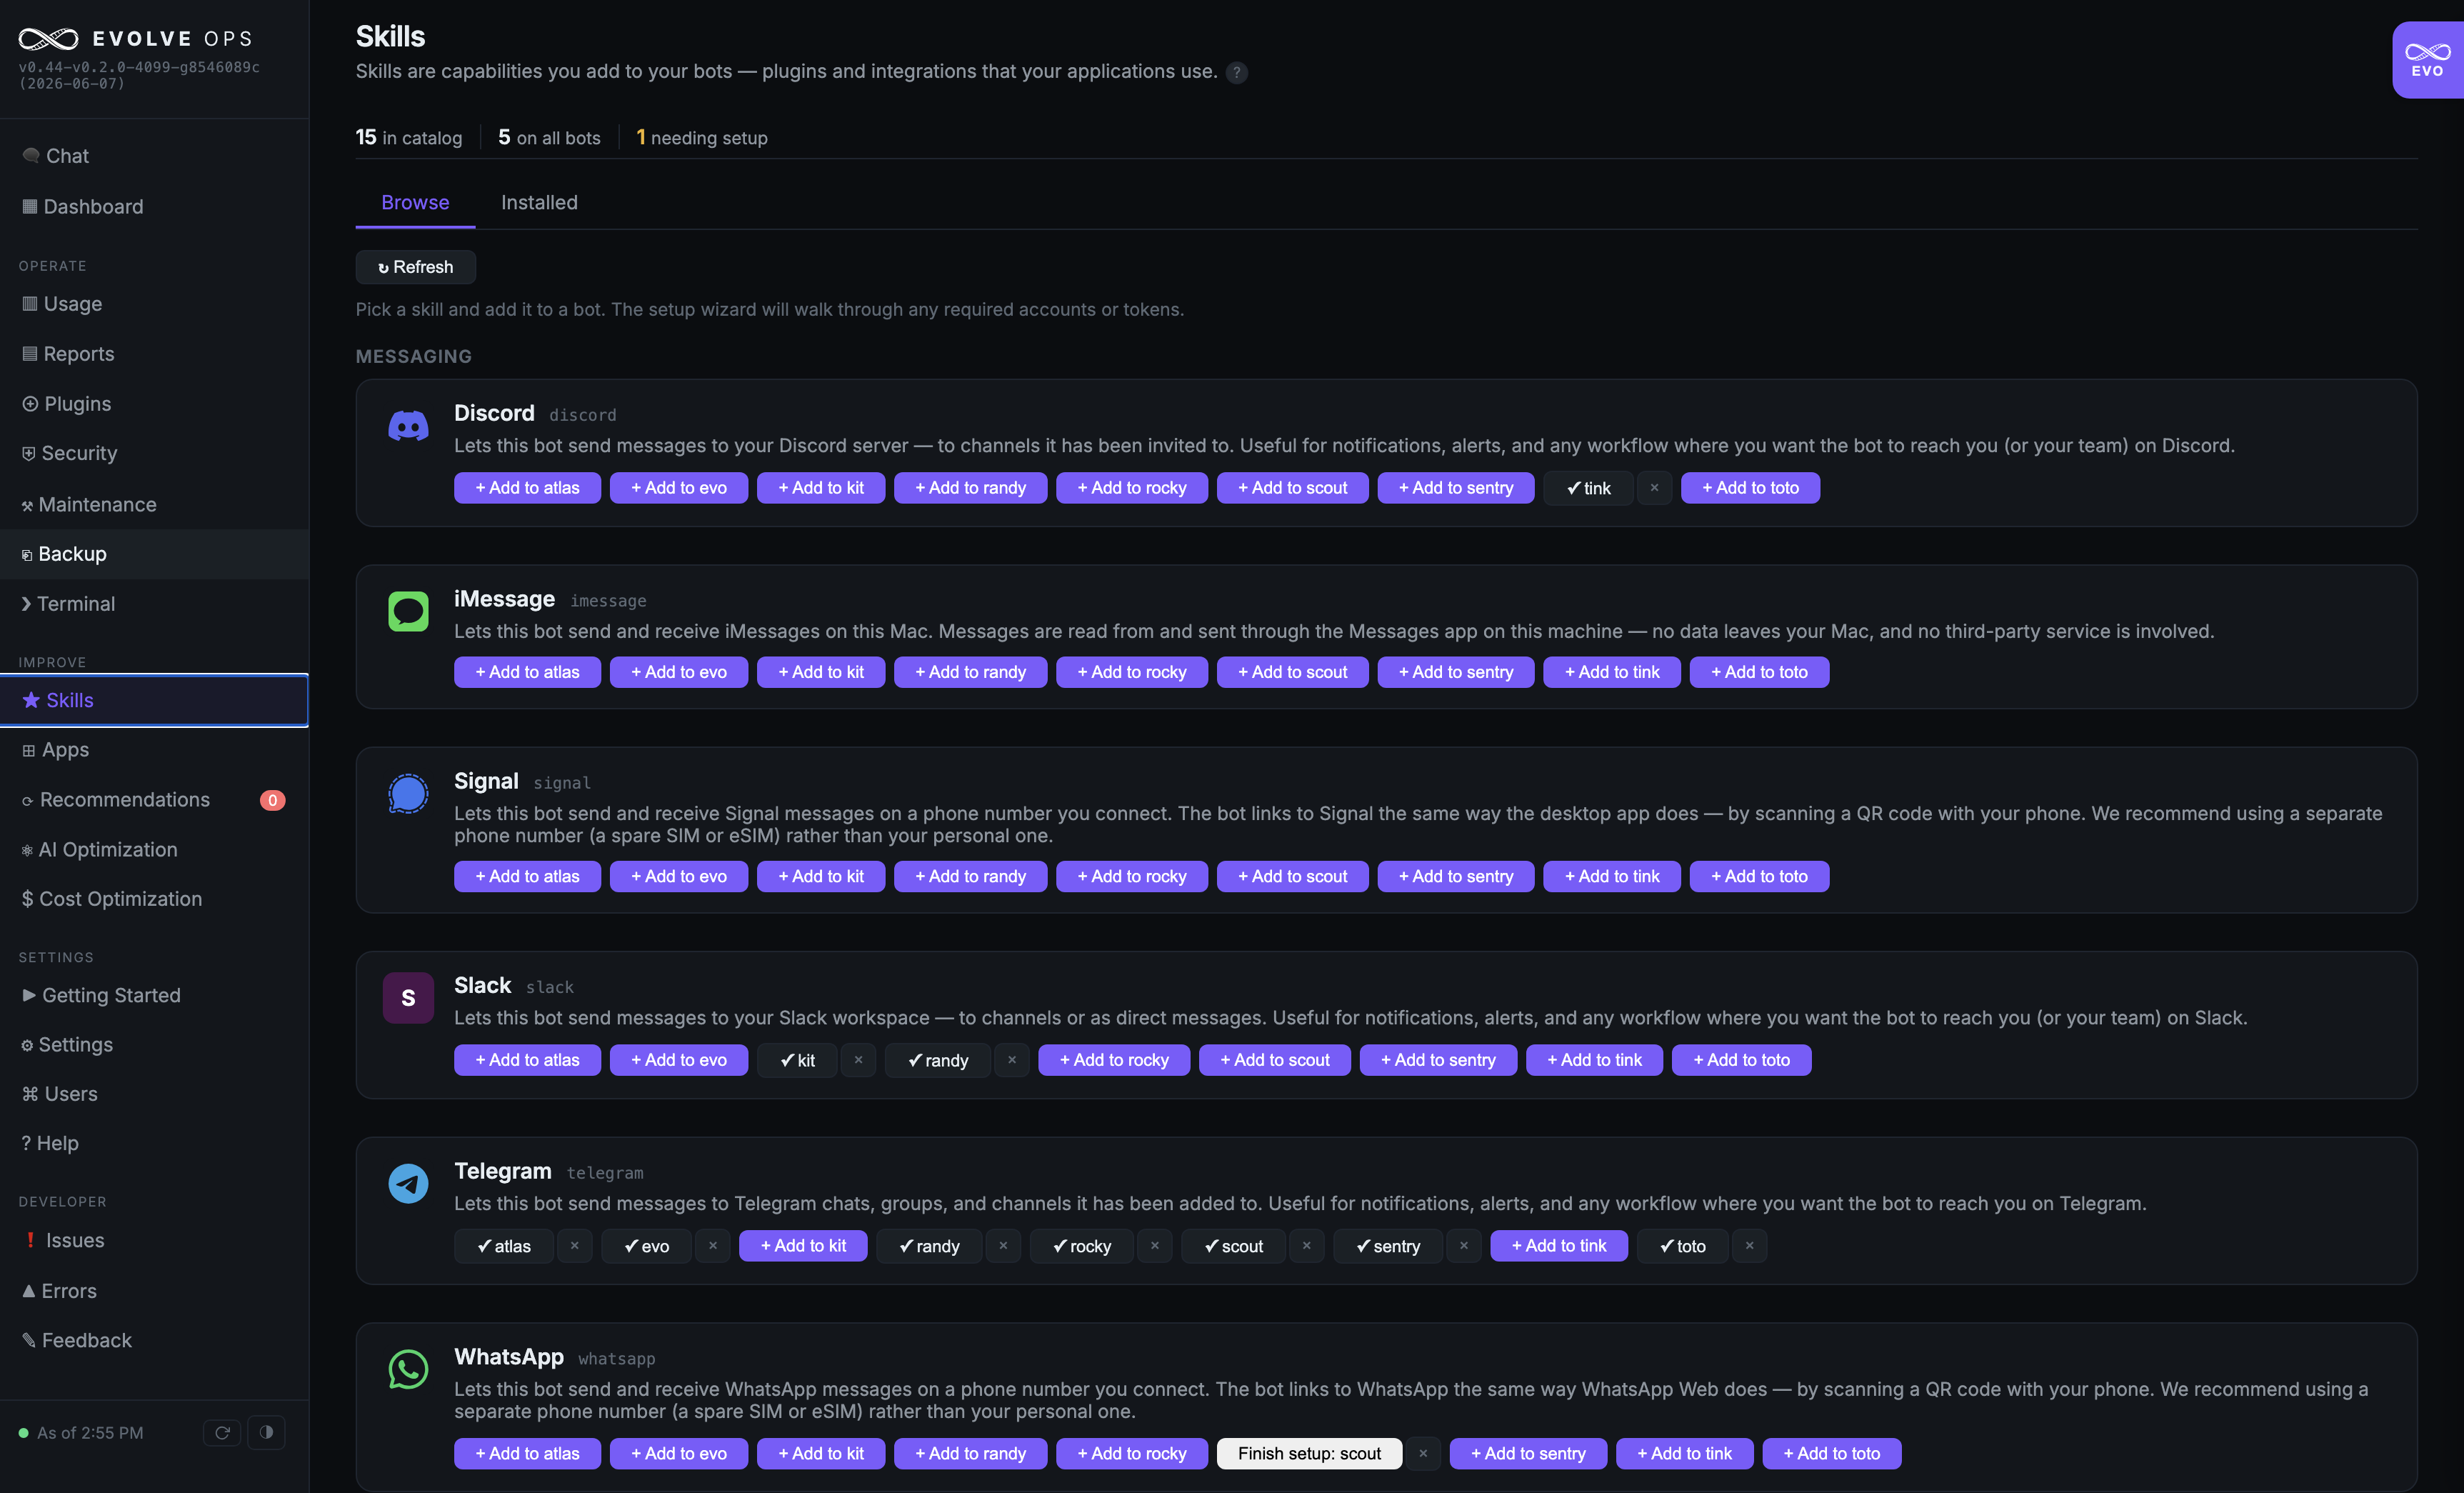Image resolution: width=2464 pixels, height=1493 pixels.
Task: Remove Slack from kit via x
Action: 858,1060
